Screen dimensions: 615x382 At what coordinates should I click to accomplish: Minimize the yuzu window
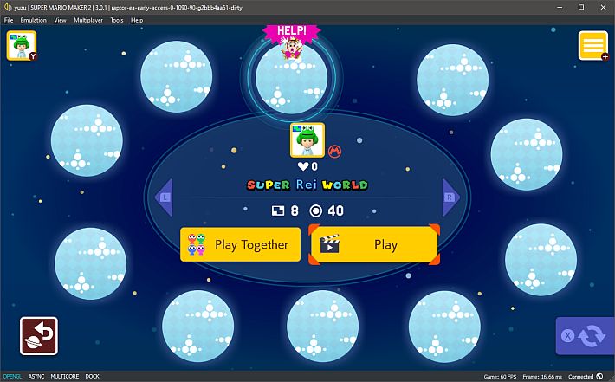tap(560, 7)
